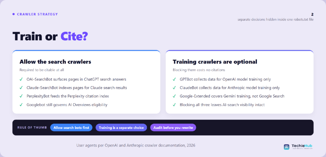This screenshot has height=157, width=326.
Task: Click the 'Allow the search crawlers' card title
Action: click(x=55, y=62)
